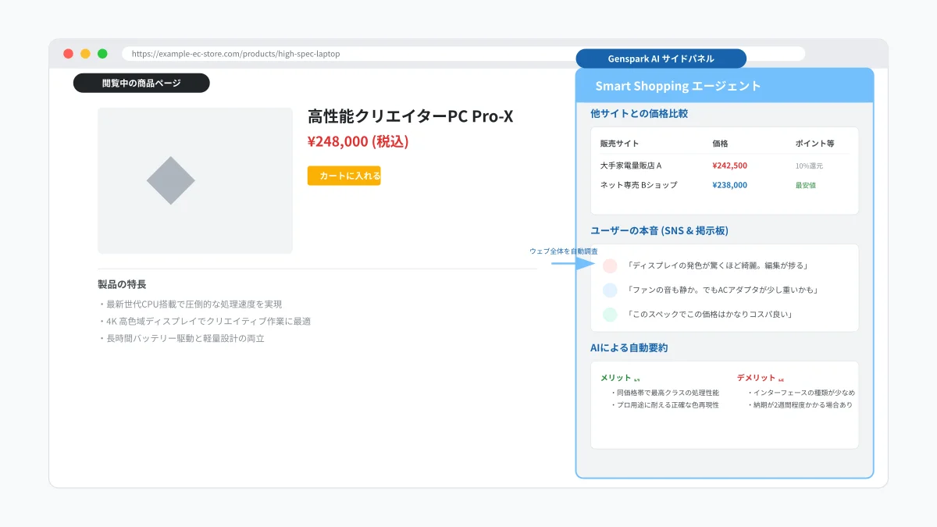This screenshot has height=527, width=937.
Task: Click the red デメリット heading
Action: pos(757,378)
